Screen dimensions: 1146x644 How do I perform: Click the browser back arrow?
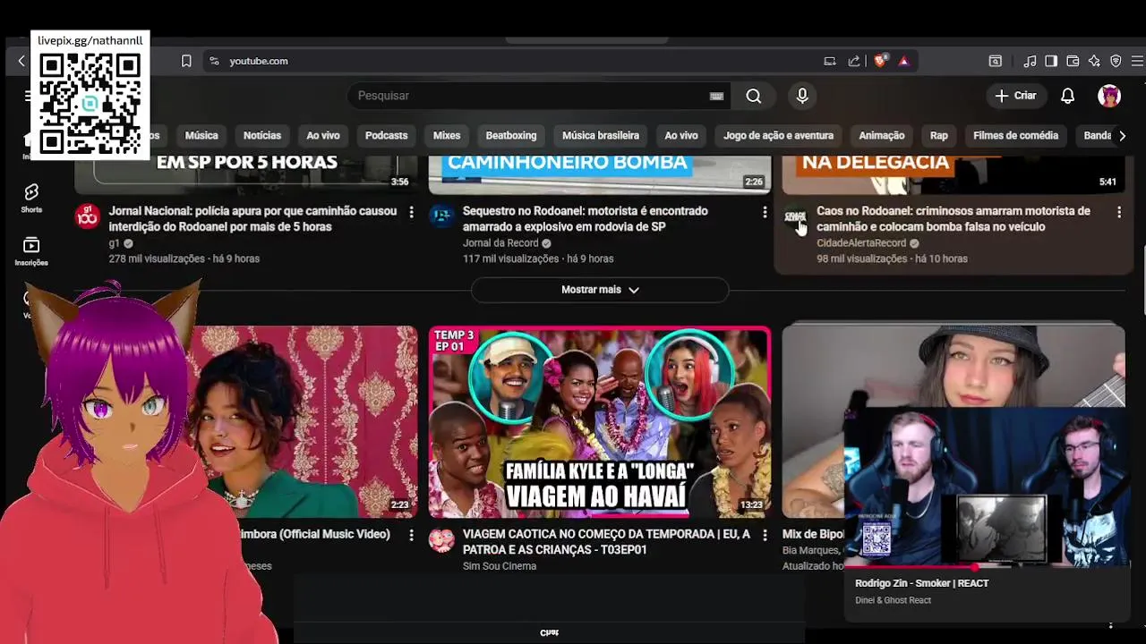(x=21, y=61)
